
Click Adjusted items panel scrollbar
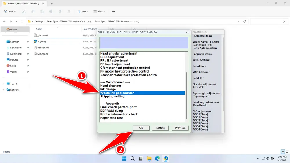[x=223, y=74]
